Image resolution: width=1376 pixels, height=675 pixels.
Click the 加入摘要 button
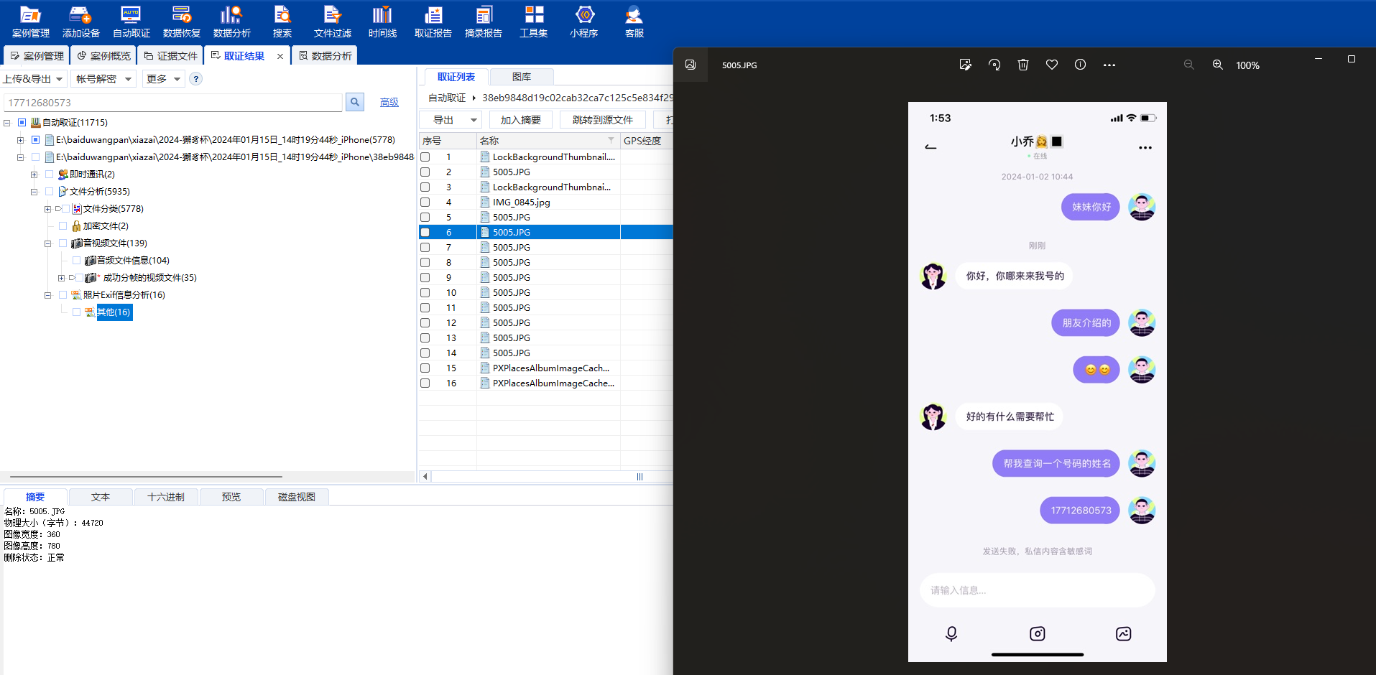521,120
